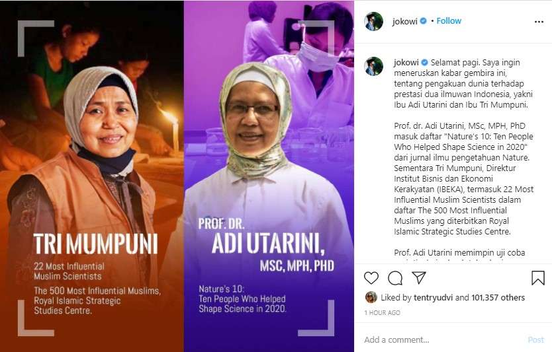Click the tentryudvi liker avatar
552x352 pixels.
pyautogui.click(x=371, y=297)
